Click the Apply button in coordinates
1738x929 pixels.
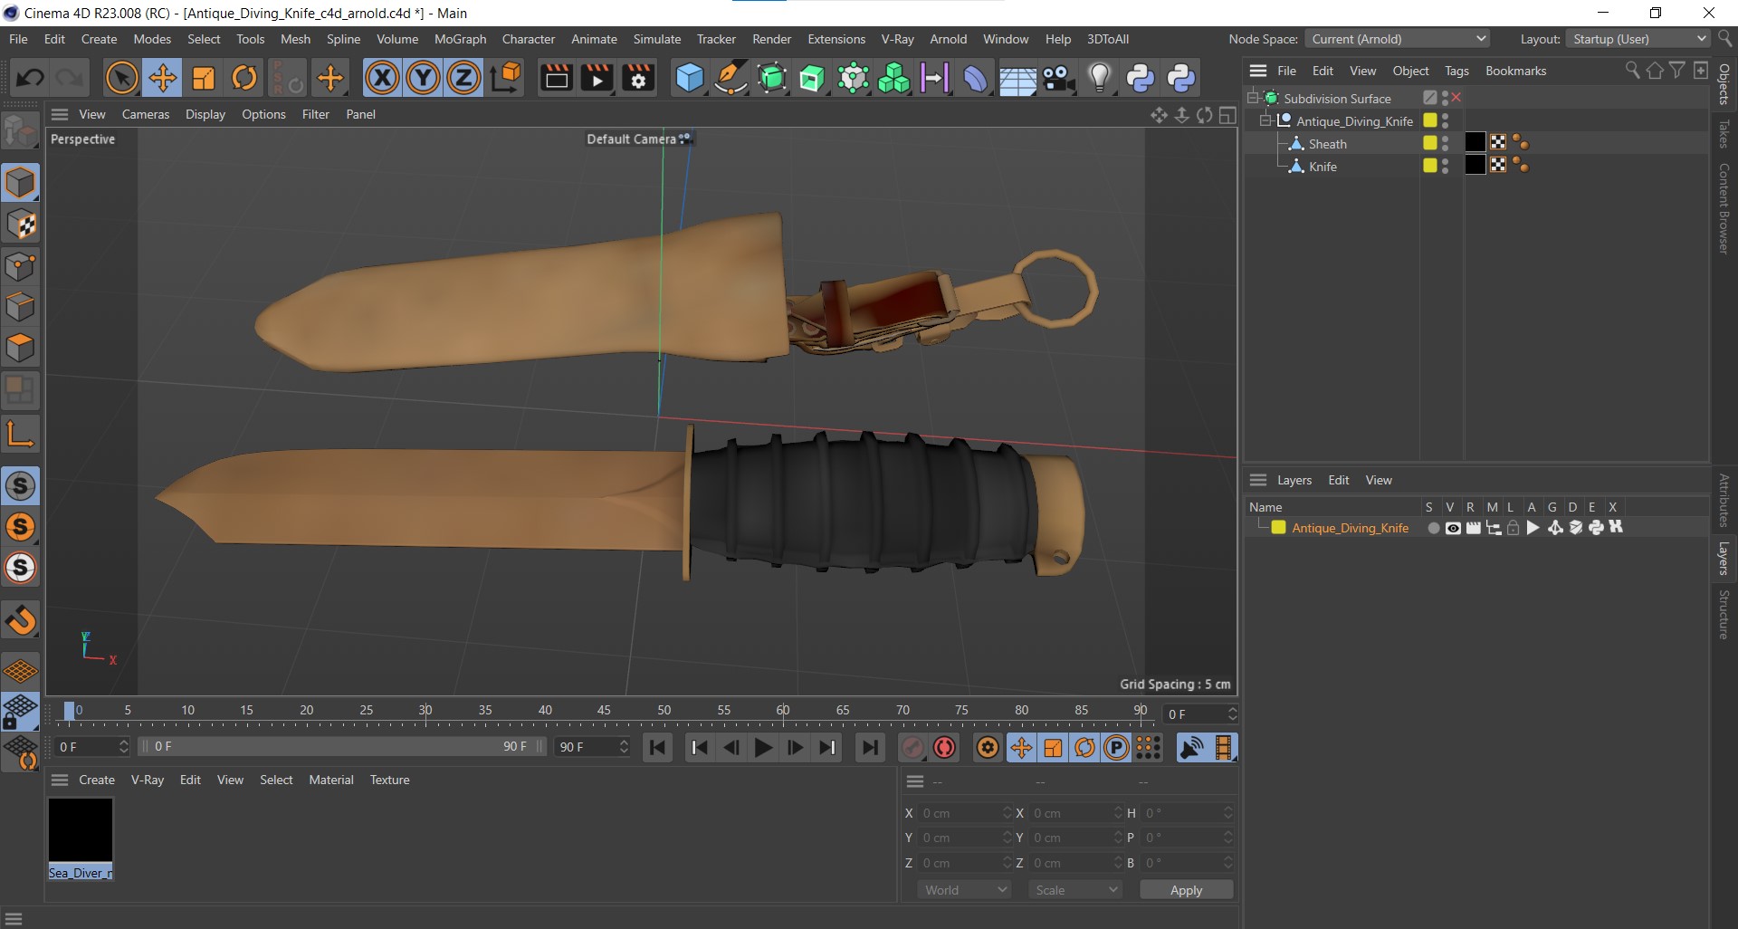click(1186, 890)
